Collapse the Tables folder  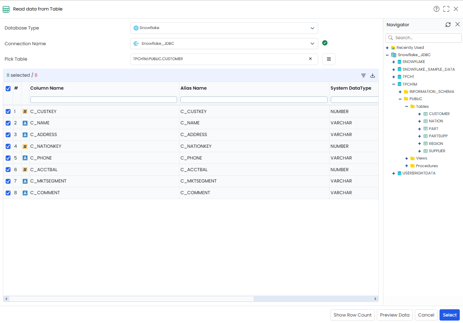[x=407, y=107]
